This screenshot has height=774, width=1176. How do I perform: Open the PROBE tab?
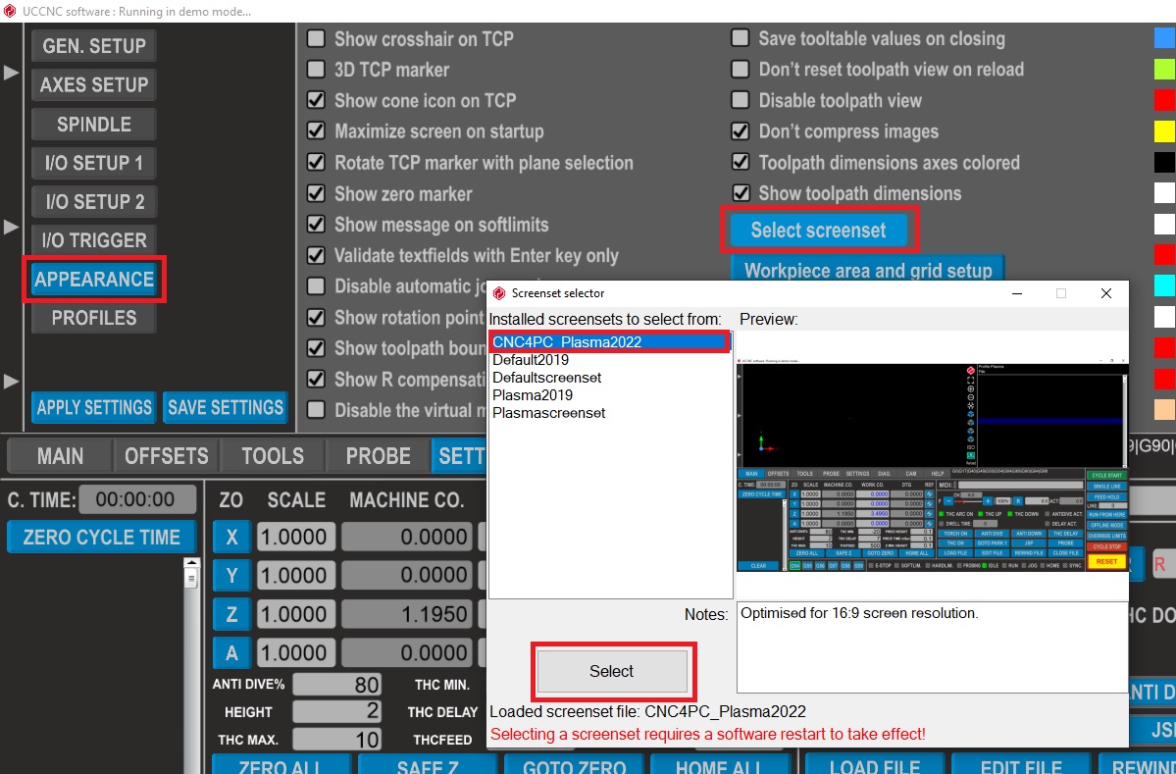coord(378,455)
